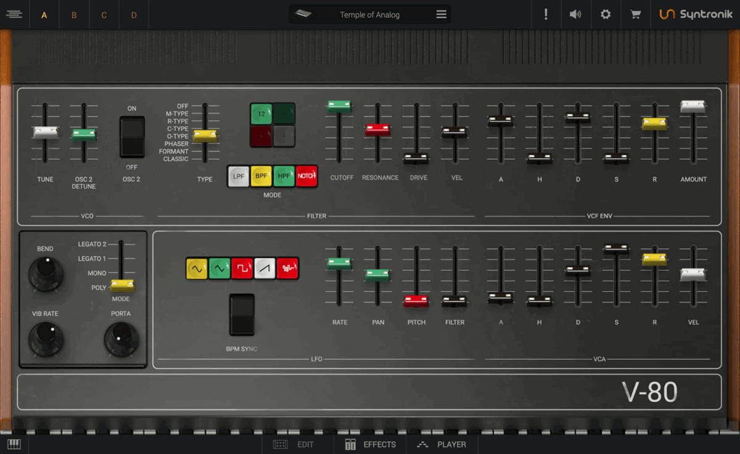Select the NOTCH filter mode button
Image resolution: width=740 pixels, height=454 pixels.
[306, 176]
